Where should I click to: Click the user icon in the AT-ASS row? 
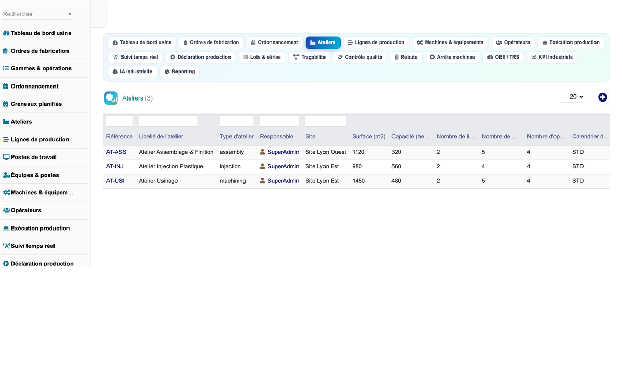(x=263, y=152)
